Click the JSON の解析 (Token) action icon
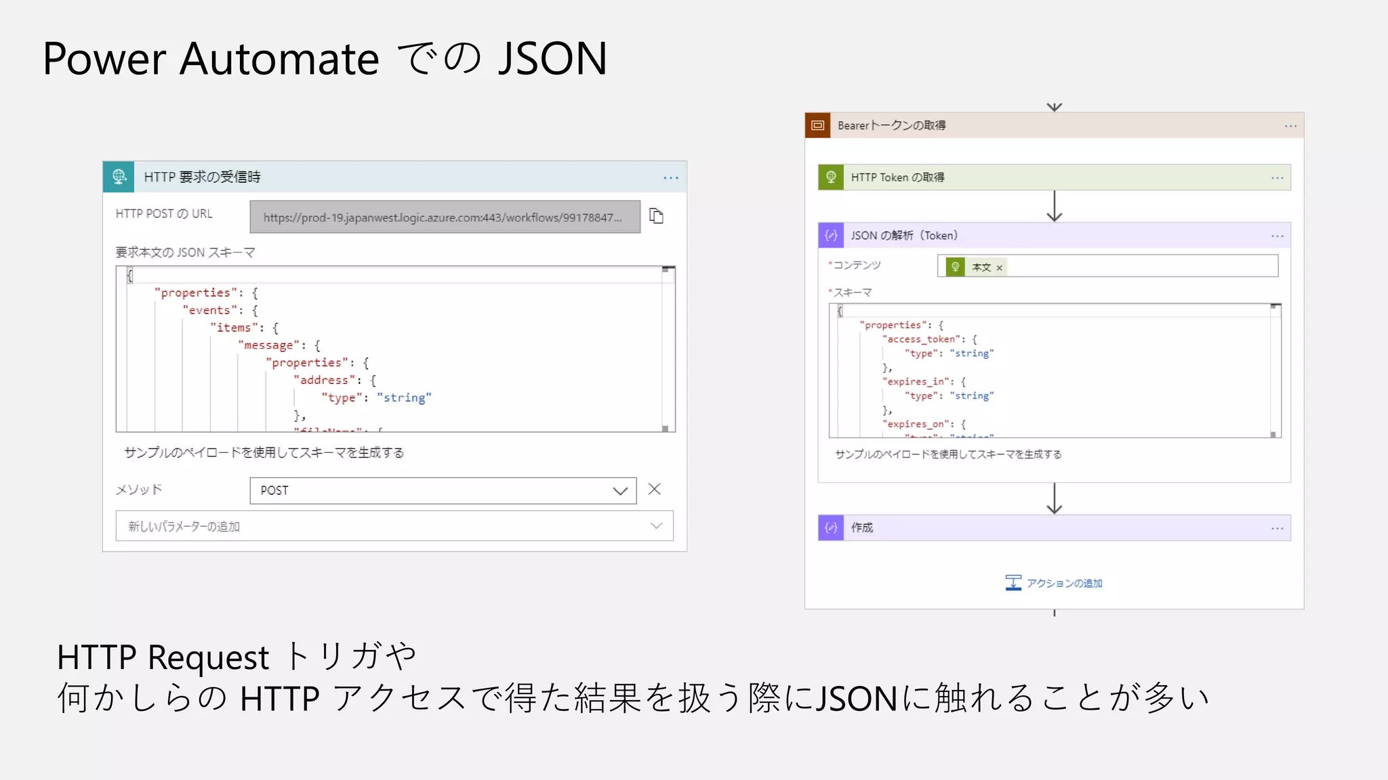This screenshot has width=1388, height=780. [831, 236]
